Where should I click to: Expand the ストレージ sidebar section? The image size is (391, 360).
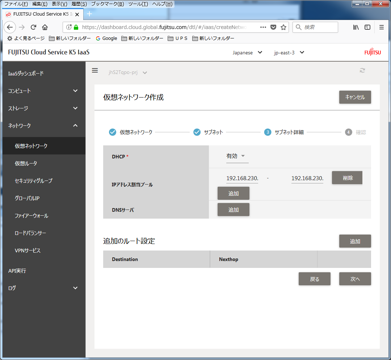[44, 108]
